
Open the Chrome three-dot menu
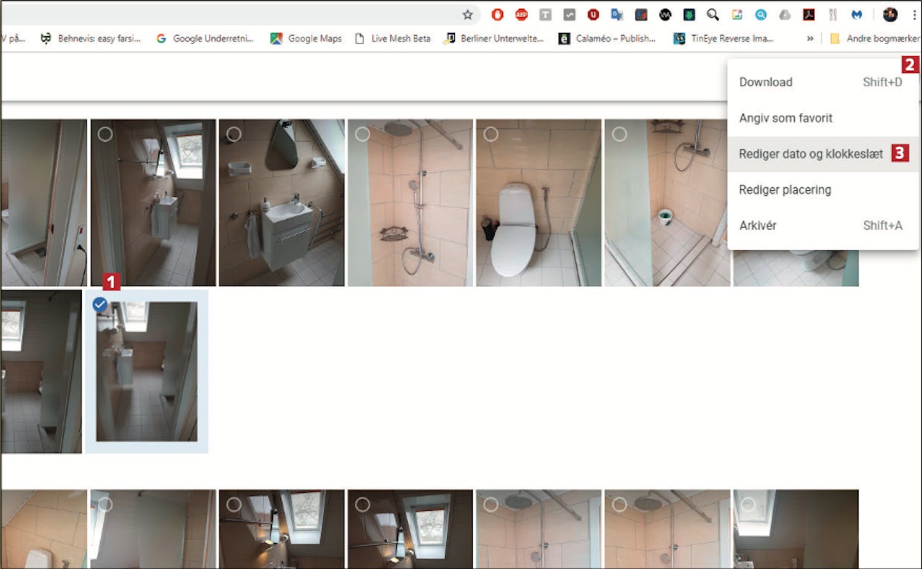(914, 15)
